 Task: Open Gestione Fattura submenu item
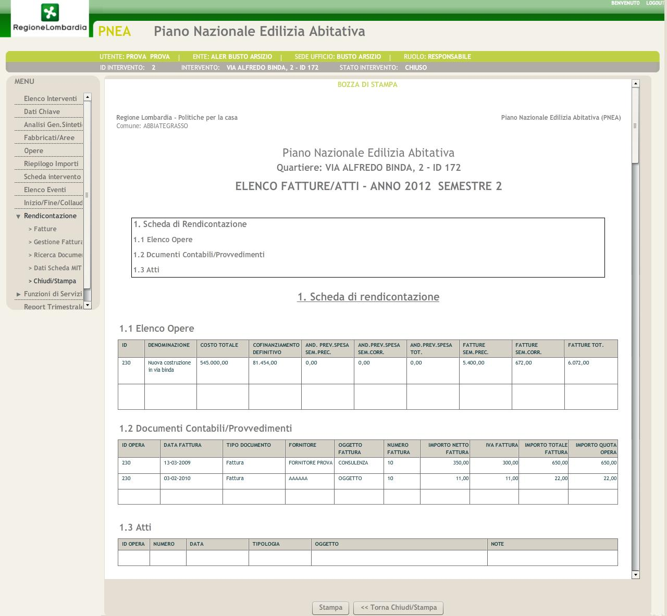pos(55,242)
